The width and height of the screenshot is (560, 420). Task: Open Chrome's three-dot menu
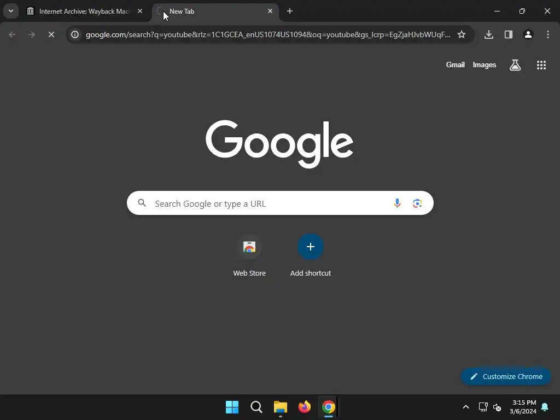click(x=548, y=34)
